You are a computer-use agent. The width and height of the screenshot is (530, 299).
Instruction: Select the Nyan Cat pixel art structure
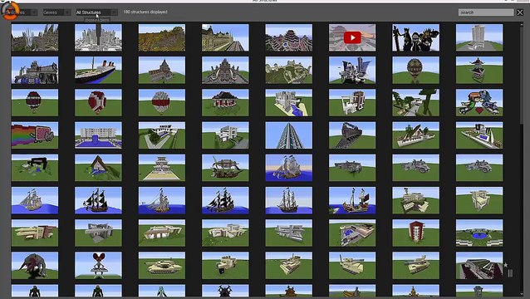(x=35, y=135)
